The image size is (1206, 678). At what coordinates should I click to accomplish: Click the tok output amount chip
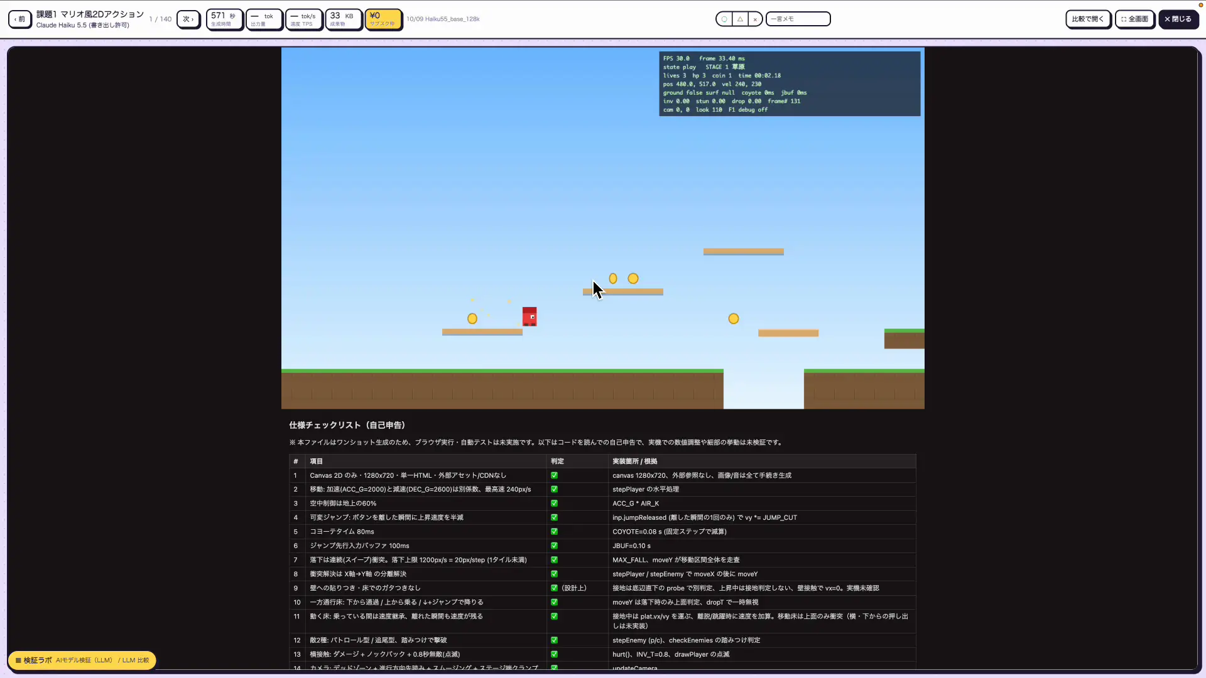coord(264,19)
